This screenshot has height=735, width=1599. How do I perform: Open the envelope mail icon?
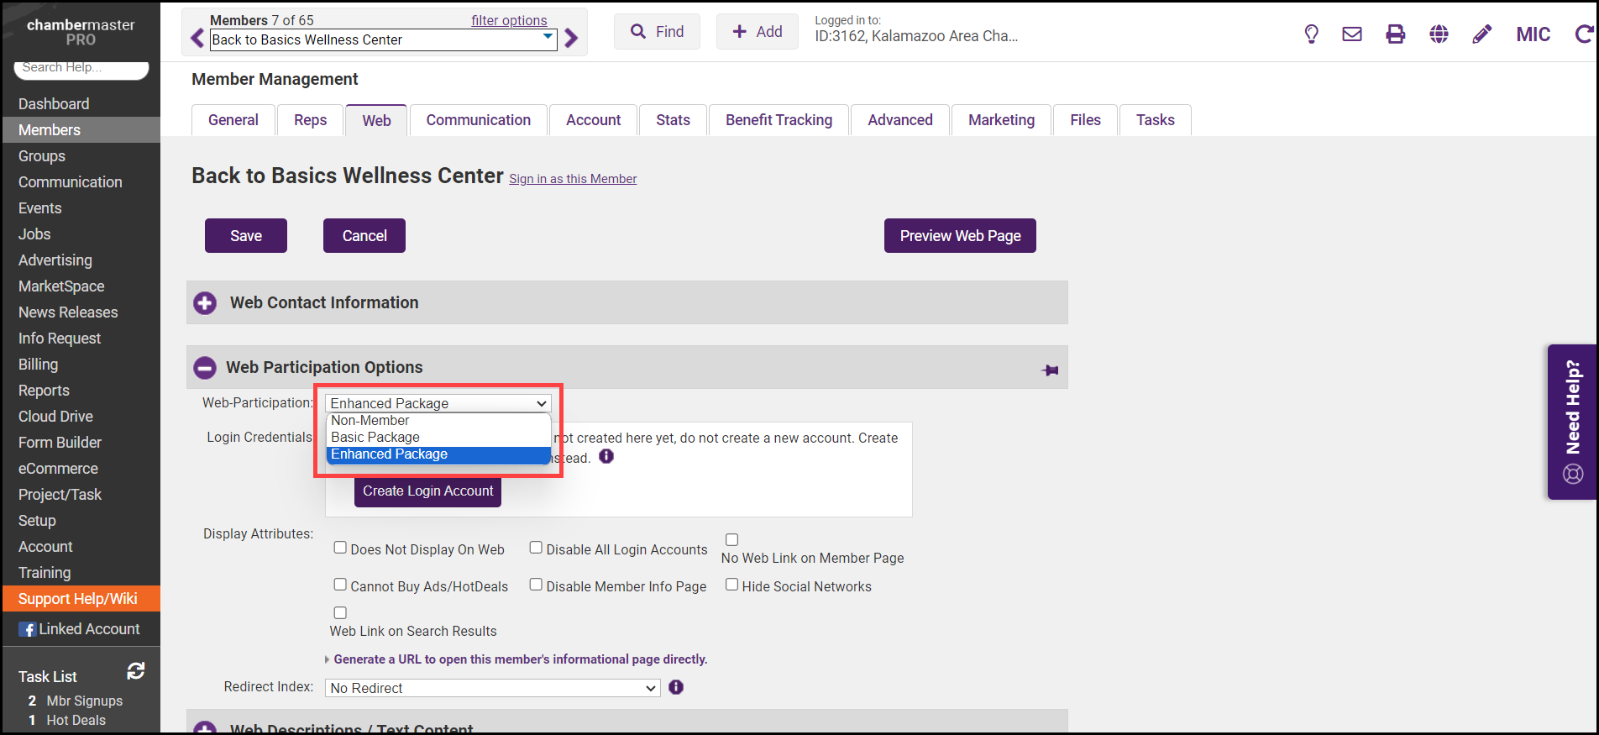pos(1352,34)
